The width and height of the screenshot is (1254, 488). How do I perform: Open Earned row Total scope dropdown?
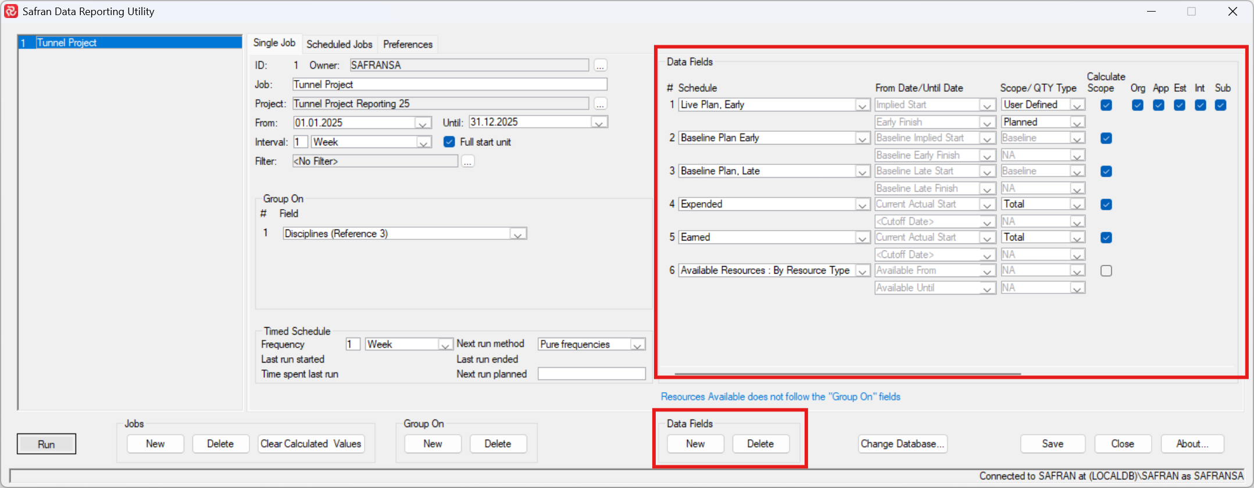pyautogui.click(x=1078, y=238)
